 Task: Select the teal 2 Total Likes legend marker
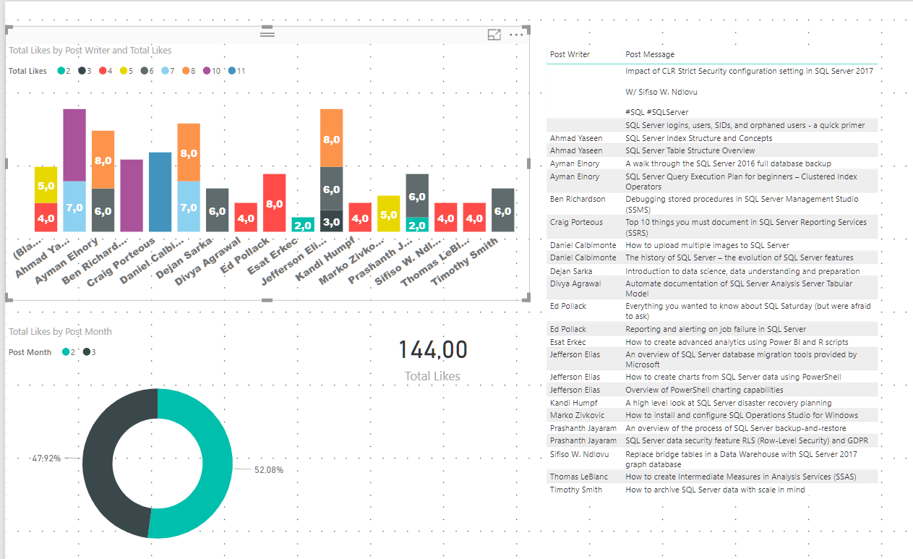point(61,71)
